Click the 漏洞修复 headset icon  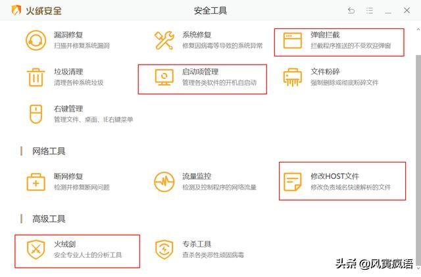35,40
